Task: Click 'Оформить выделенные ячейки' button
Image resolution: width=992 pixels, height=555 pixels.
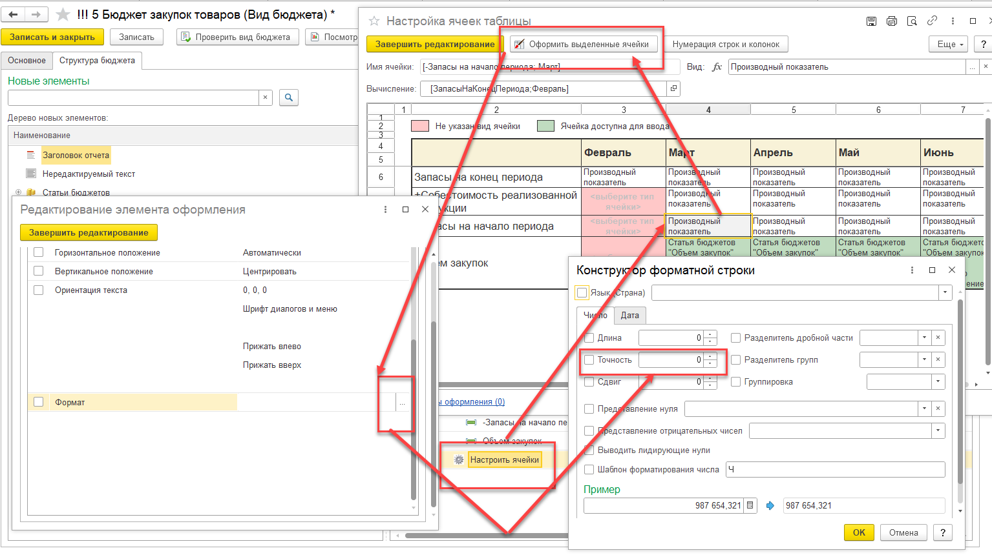Action: 584,44
